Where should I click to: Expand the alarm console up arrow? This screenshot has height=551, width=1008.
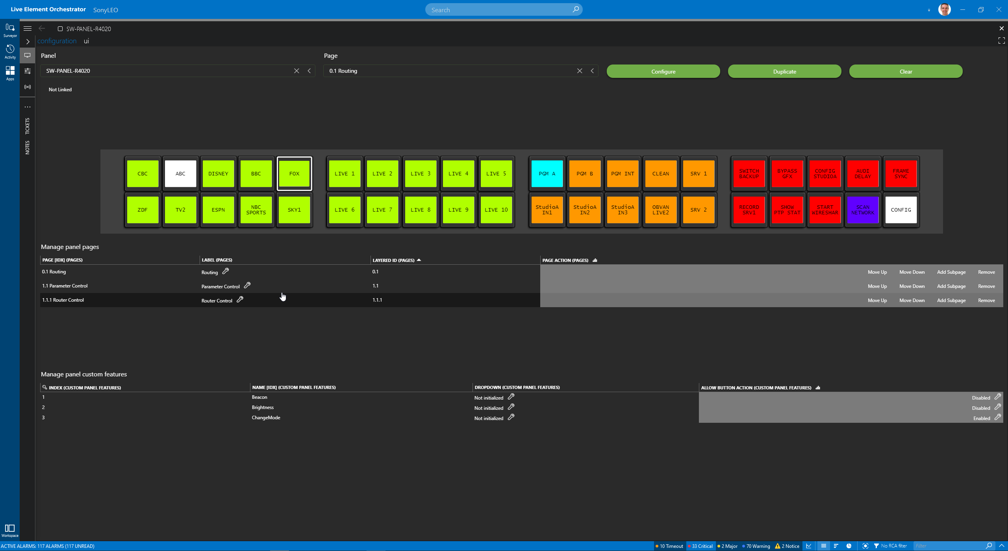(1001, 546)
